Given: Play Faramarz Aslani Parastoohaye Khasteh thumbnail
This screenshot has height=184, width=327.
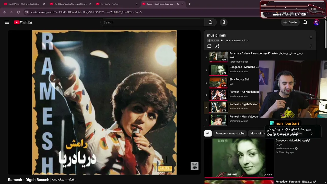Looking at the screenshot, I should point(218,57).
